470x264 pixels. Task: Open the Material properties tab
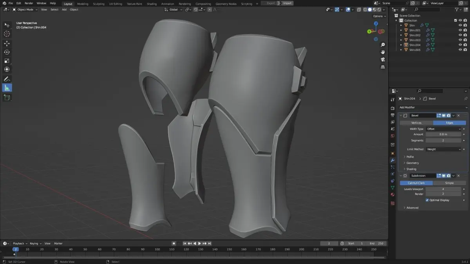(x=392, y=194)
